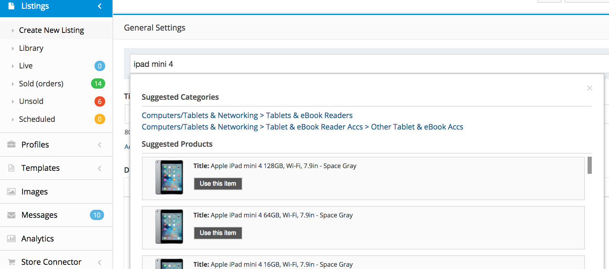The image size is (609, 269).
Task: Open the Images section
Action: 34,192
